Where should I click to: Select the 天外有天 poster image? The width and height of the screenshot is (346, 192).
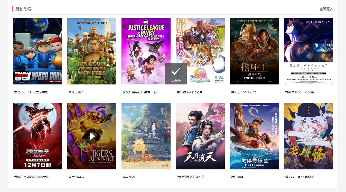[x=200, y=136]
